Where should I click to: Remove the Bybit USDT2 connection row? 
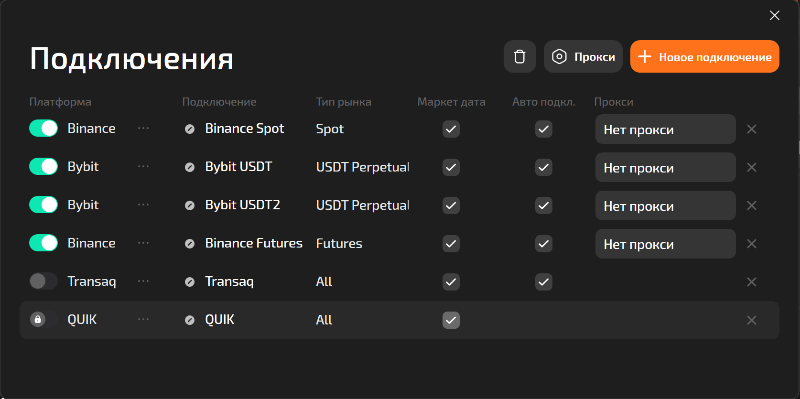click(751, 205)
